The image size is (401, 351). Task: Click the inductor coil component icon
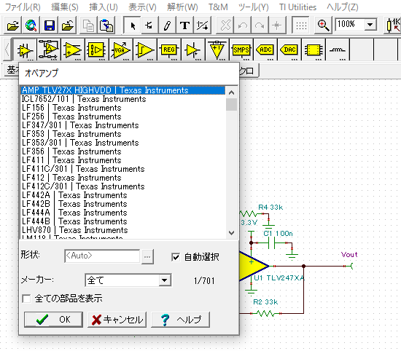click(x=337, y=50)
